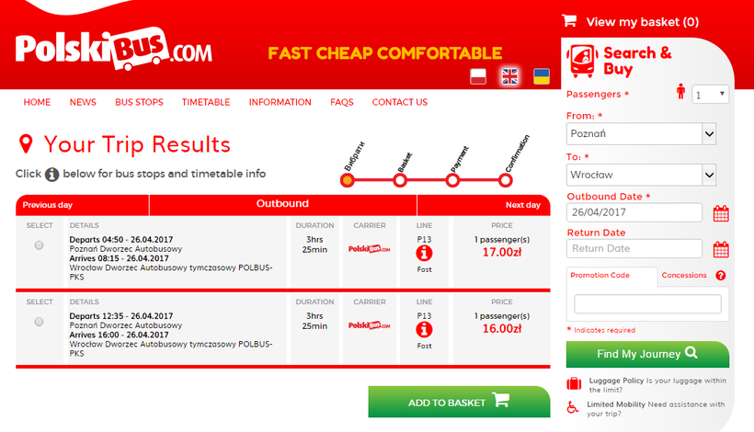Open the NEWS menu item
Viewport: 754px width, 432px height.
(x=83, y=102)
